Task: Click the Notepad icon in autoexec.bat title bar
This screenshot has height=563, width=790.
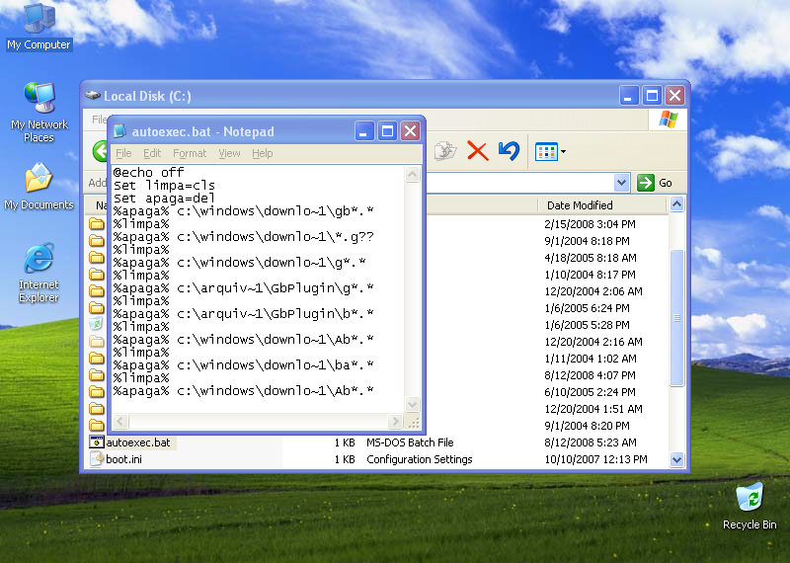Action: 119,131
